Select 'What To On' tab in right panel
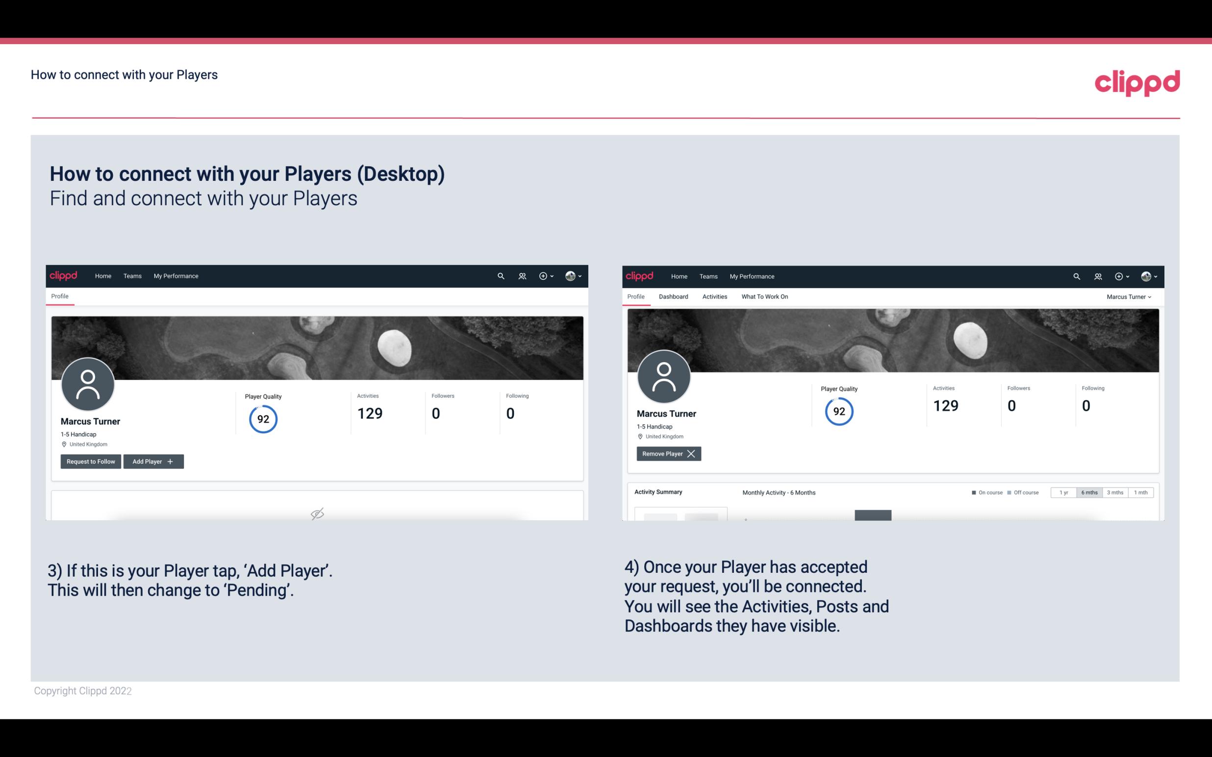Image resolution: width=1212 pixels, height=757 pixels. (764, 296)
